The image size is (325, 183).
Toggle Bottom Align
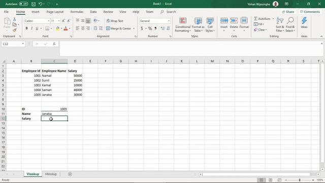[x=88, y=20]
